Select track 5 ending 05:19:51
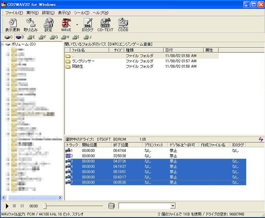The width and height of the screenshot is (265, 218). point(156,172)
